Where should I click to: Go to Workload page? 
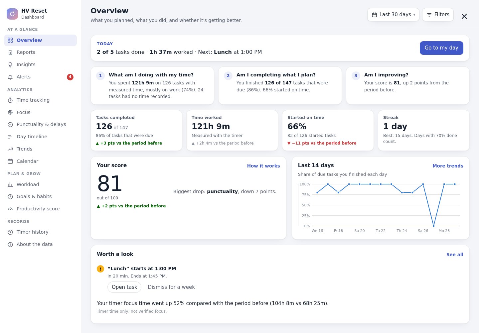(40, 184)
